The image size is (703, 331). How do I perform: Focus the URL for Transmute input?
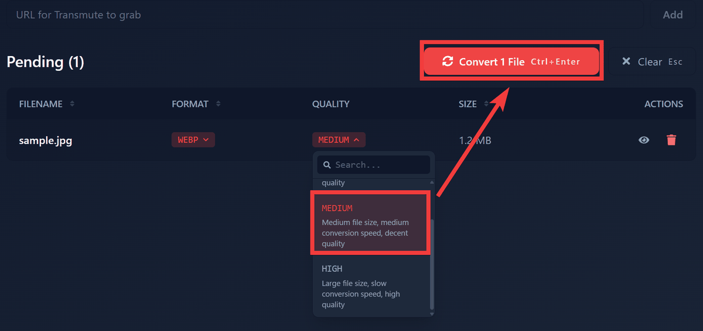(x=325, y=15)
